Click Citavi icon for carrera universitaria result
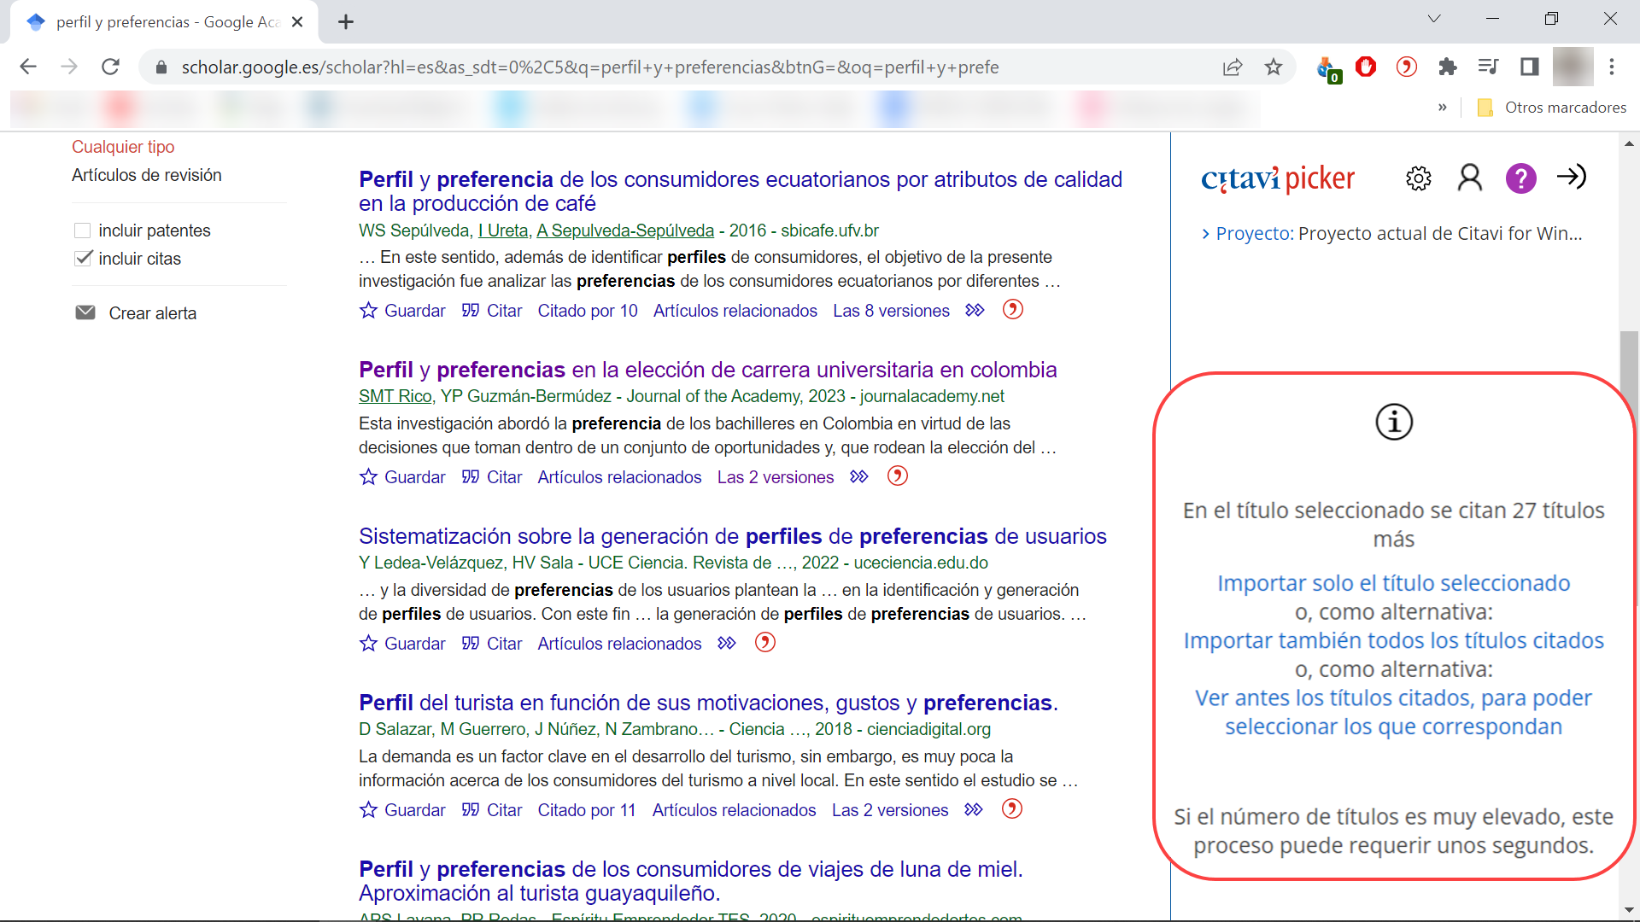Screen dimensions: 1640x922 pyautogui.click(x=897, y=476)
